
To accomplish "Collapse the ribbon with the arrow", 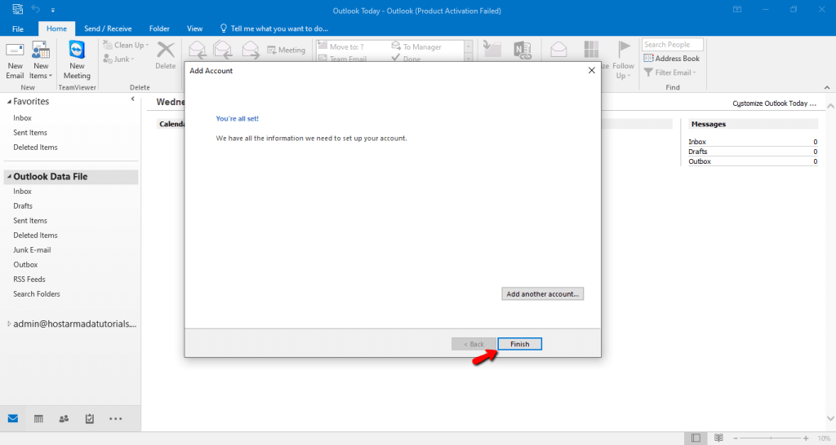I will click(x=827, y=87).
